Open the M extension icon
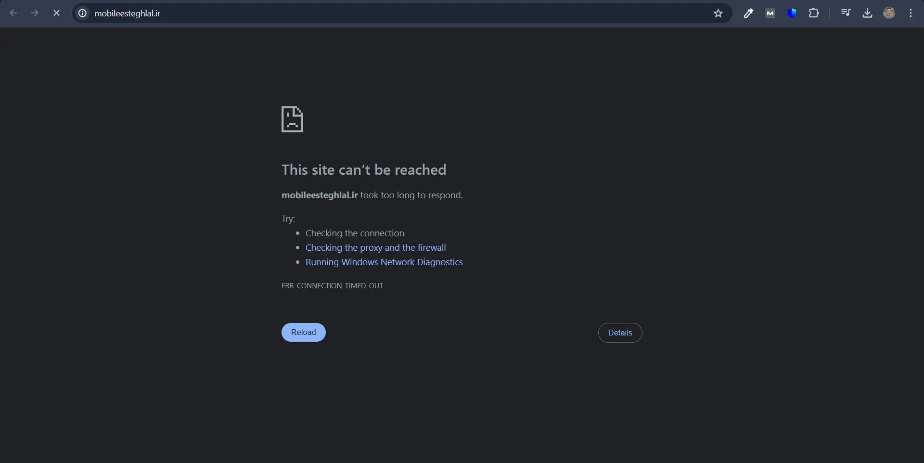The image size is (924, 463). click(770, 13)
